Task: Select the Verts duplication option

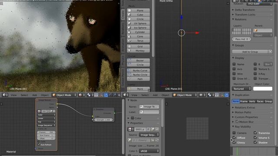Action: 252,101
